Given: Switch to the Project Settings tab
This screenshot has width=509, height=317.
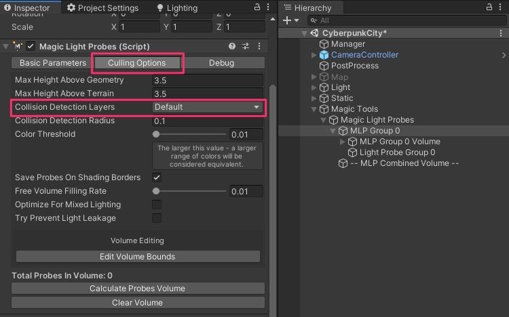Looking at the screenshot, I should coord(103,7).
